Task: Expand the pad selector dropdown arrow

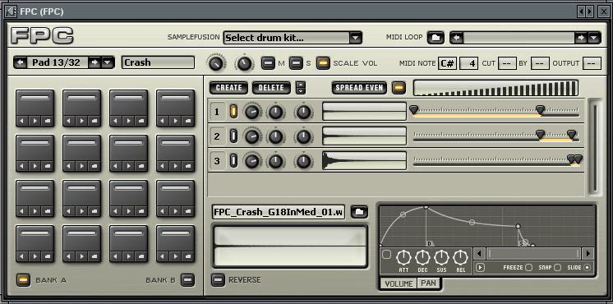Action: pos(108,62)
